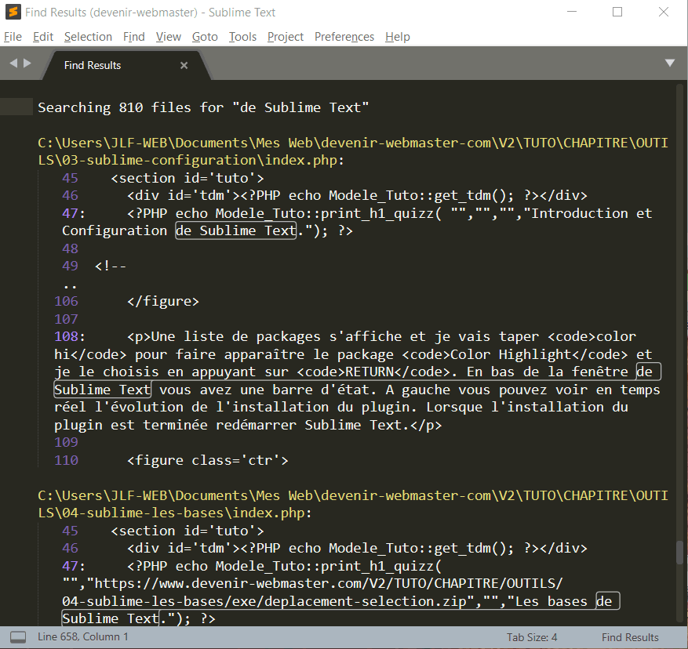688x649 pixels.
Task: Open the Preferences menu
Action: (344, 37)
